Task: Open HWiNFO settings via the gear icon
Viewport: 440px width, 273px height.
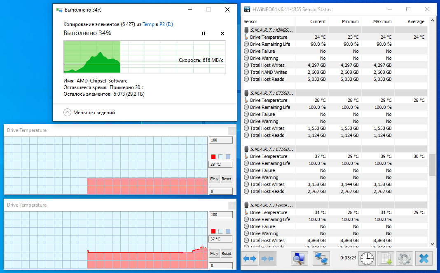Action: [x=404, y=258]
